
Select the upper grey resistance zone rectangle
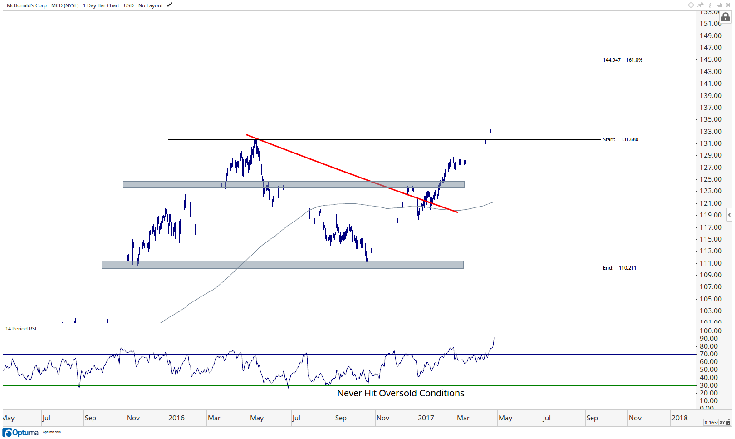coord(294,185)
